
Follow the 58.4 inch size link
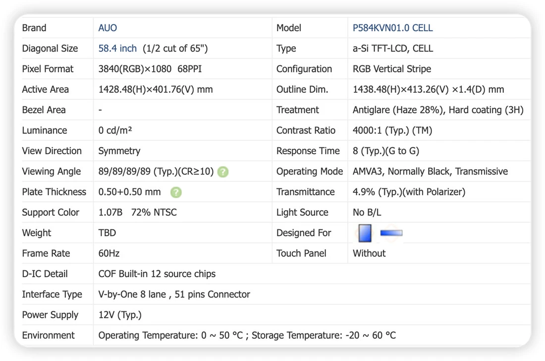click(117, 48)
